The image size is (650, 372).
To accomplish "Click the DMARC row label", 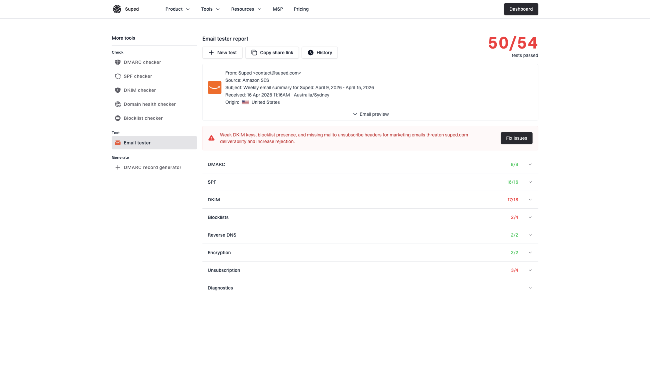I will point(216,164).
